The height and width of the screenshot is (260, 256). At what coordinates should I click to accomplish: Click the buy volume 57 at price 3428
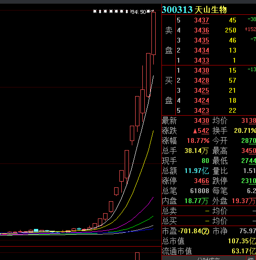pyautogui.click(x=233, y=80)
